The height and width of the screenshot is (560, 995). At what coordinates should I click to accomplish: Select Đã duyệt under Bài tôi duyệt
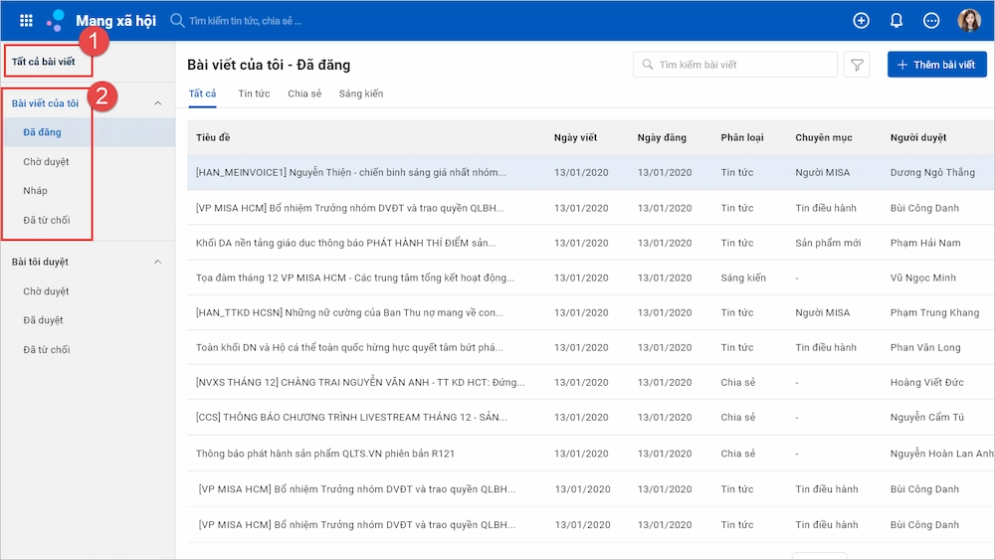43,320
